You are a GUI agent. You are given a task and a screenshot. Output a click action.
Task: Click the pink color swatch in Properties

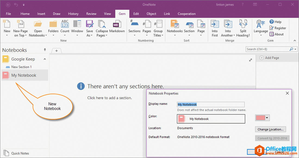click(x=260, y=118)
